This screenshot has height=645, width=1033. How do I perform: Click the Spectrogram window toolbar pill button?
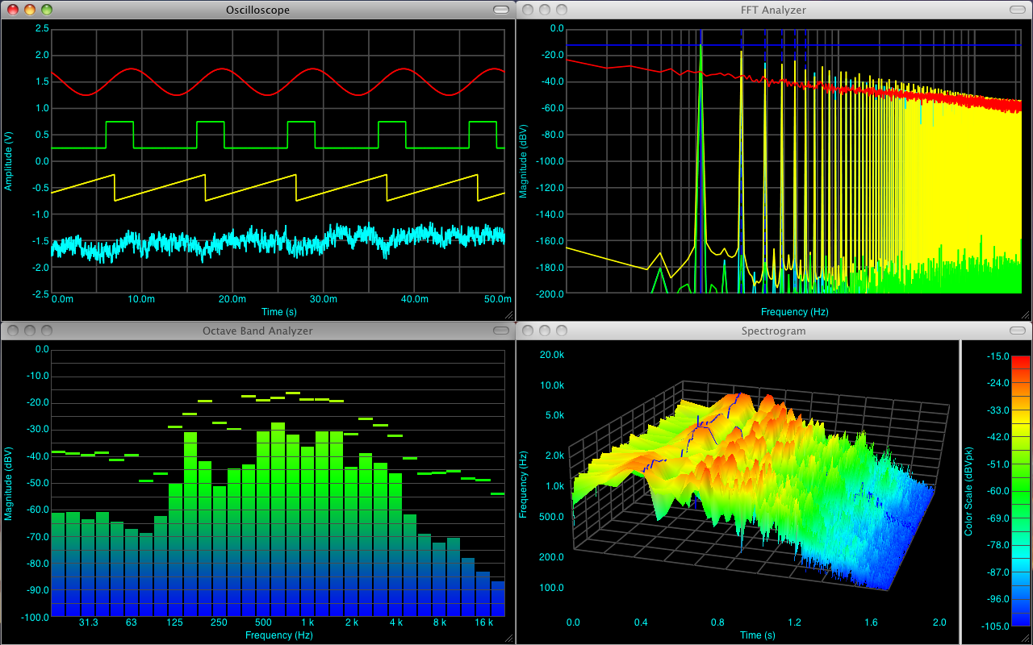pos(1017,331)
